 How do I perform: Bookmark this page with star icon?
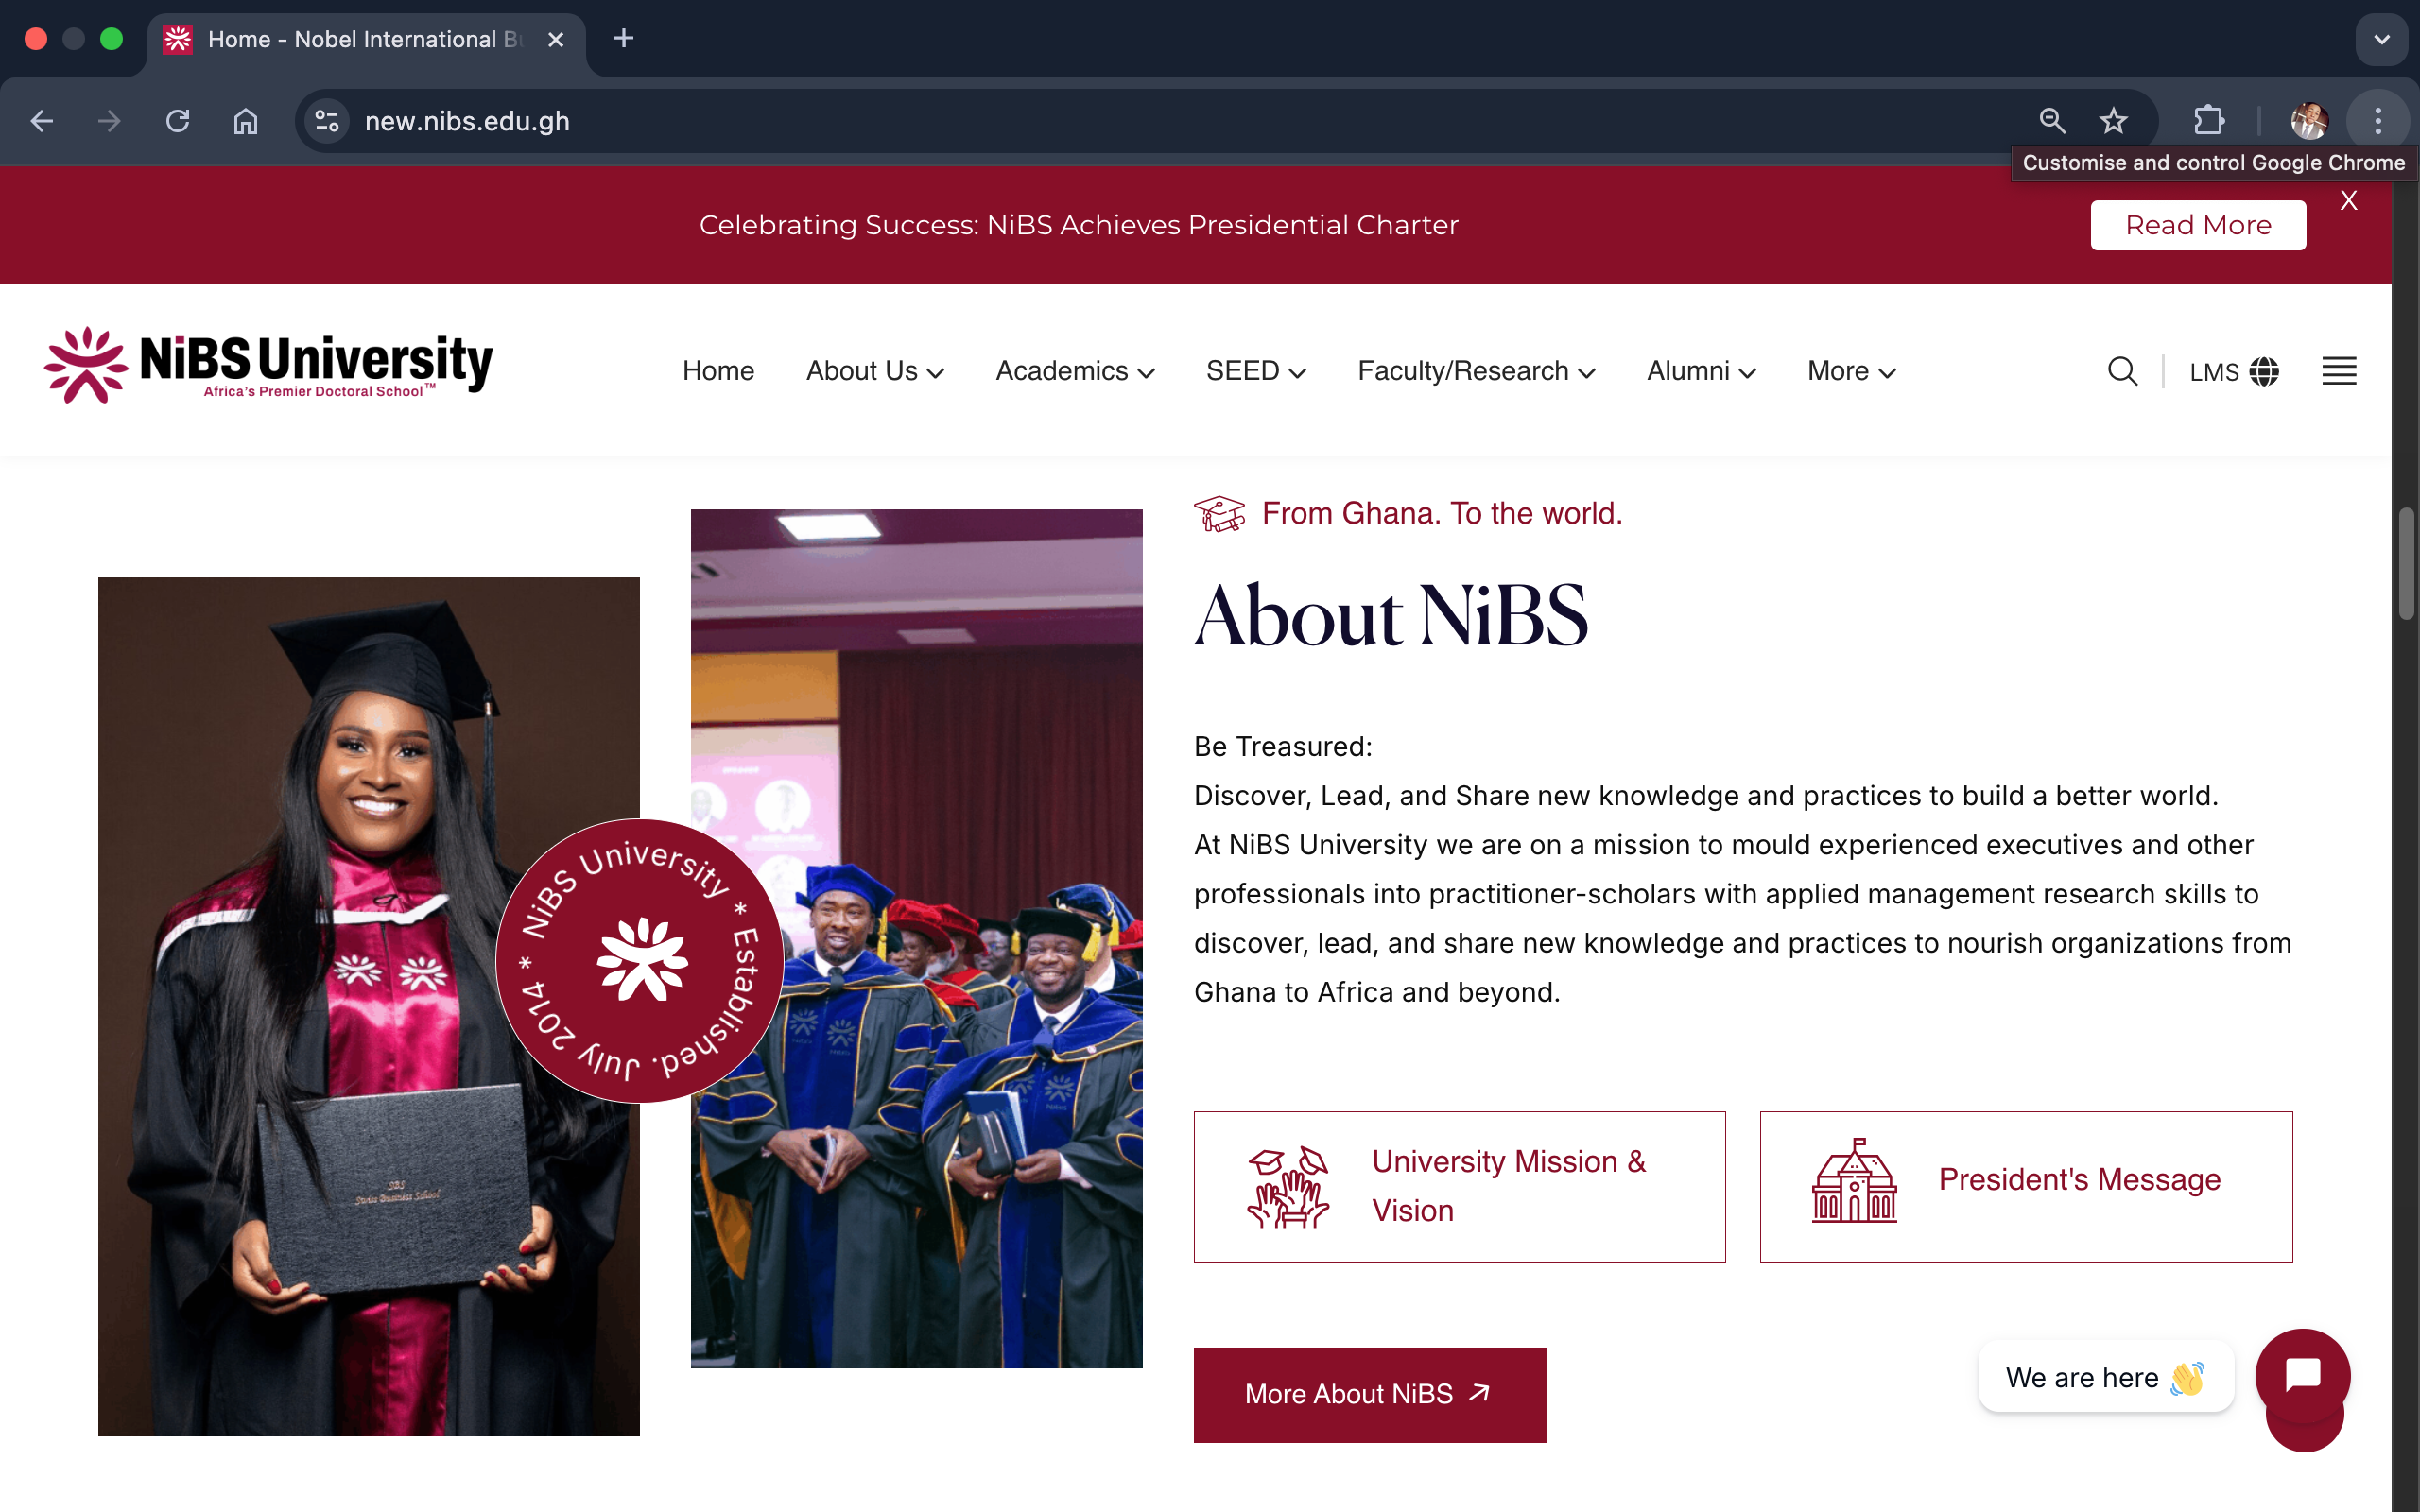(x=2113, y=121)
